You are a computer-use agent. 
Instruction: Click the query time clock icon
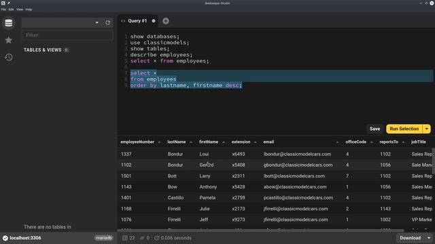(x=157, y=238)
